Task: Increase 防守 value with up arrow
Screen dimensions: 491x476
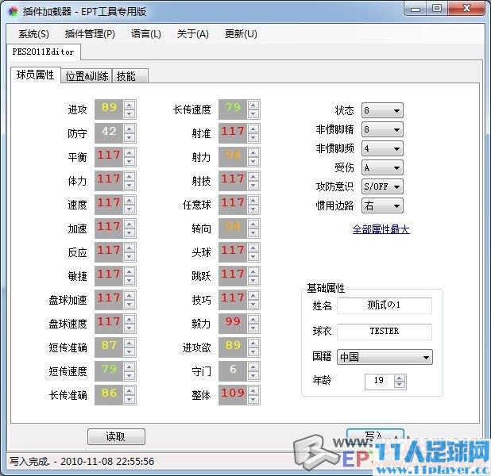Action: [x=130, y=129]
